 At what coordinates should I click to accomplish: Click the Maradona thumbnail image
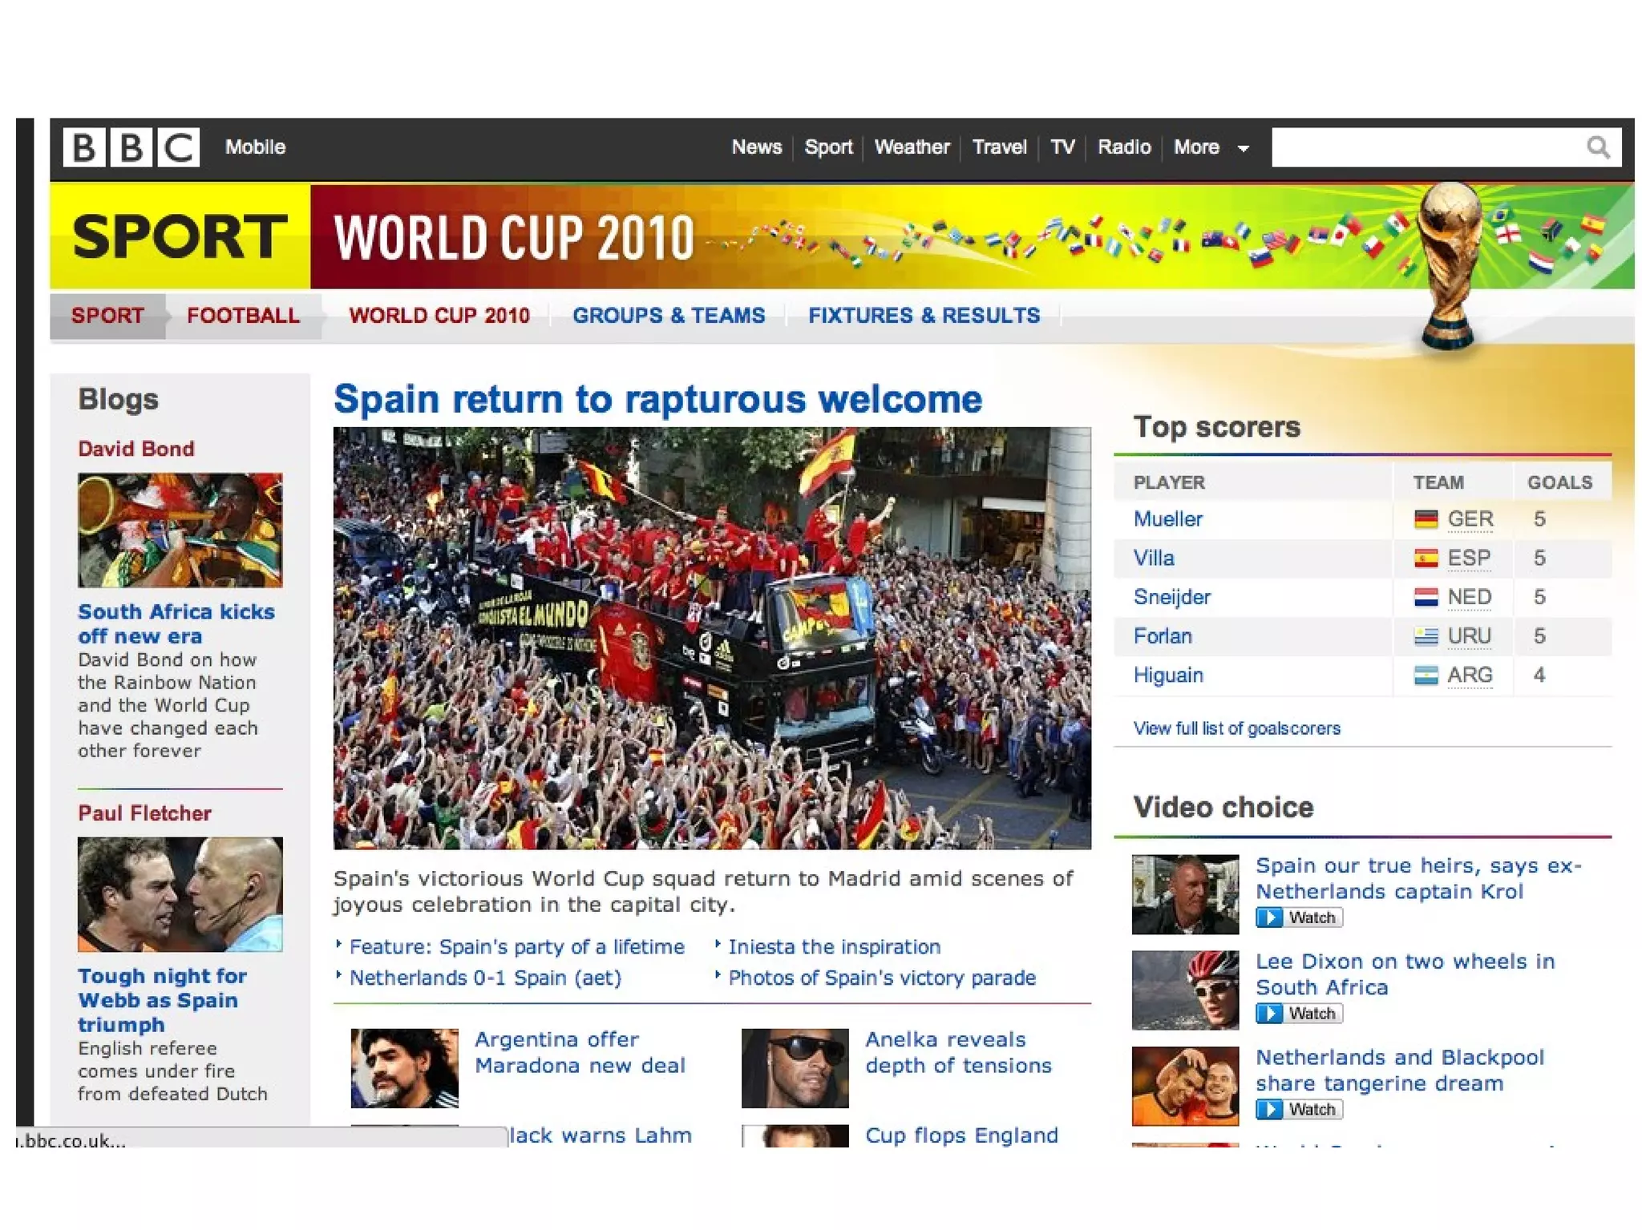(404, 1067)
